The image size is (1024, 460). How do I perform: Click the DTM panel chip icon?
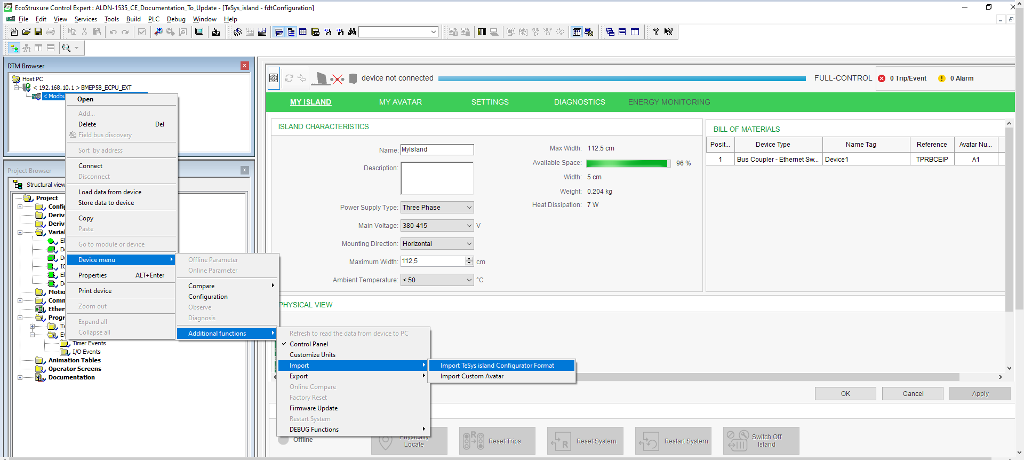(274, 78)
